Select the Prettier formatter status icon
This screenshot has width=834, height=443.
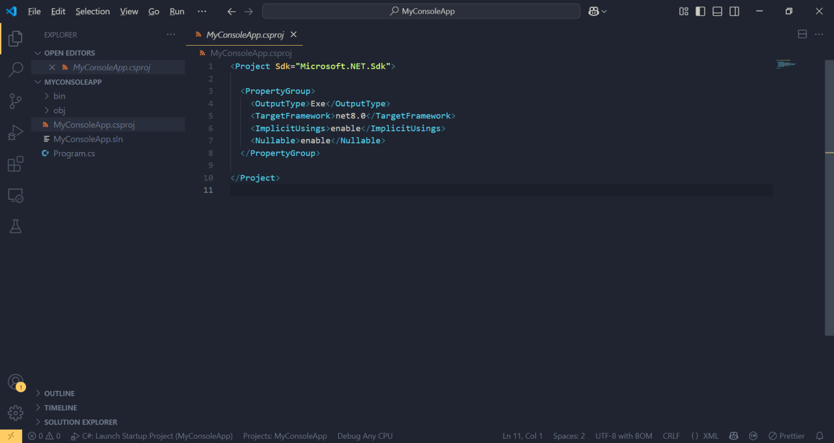click(x=786, y=435)
